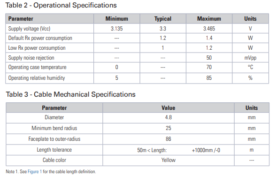This screenshot has height=176, width=276.
Task: Select the Diameter parameter cell
Action: 54,117
